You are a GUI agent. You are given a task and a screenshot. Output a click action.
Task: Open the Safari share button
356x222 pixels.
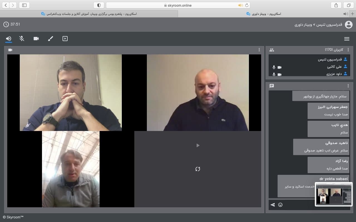pyautogui.click(x=336, y=5)
